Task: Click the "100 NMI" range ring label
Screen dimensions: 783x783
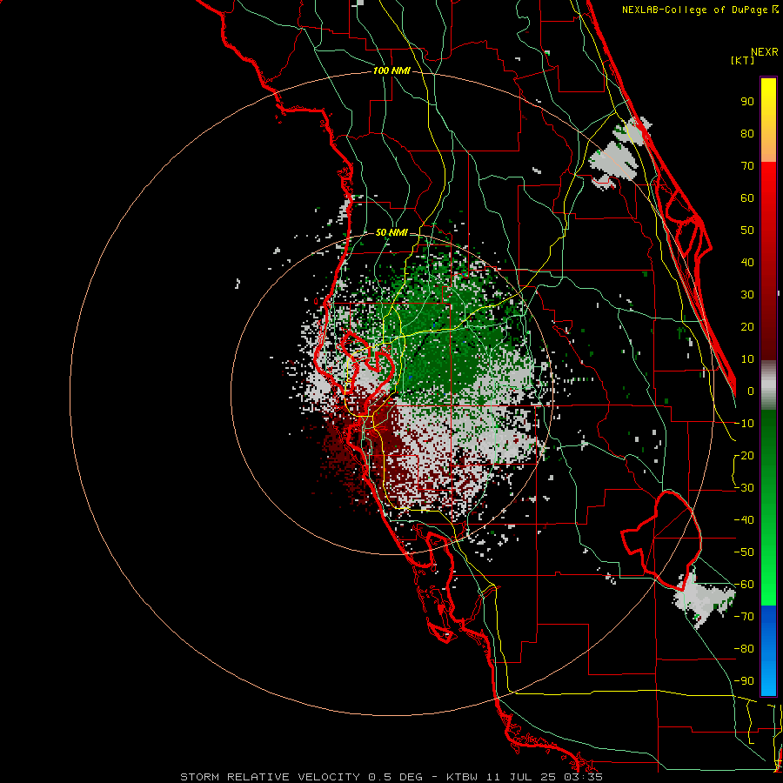Action: [391, 71]
